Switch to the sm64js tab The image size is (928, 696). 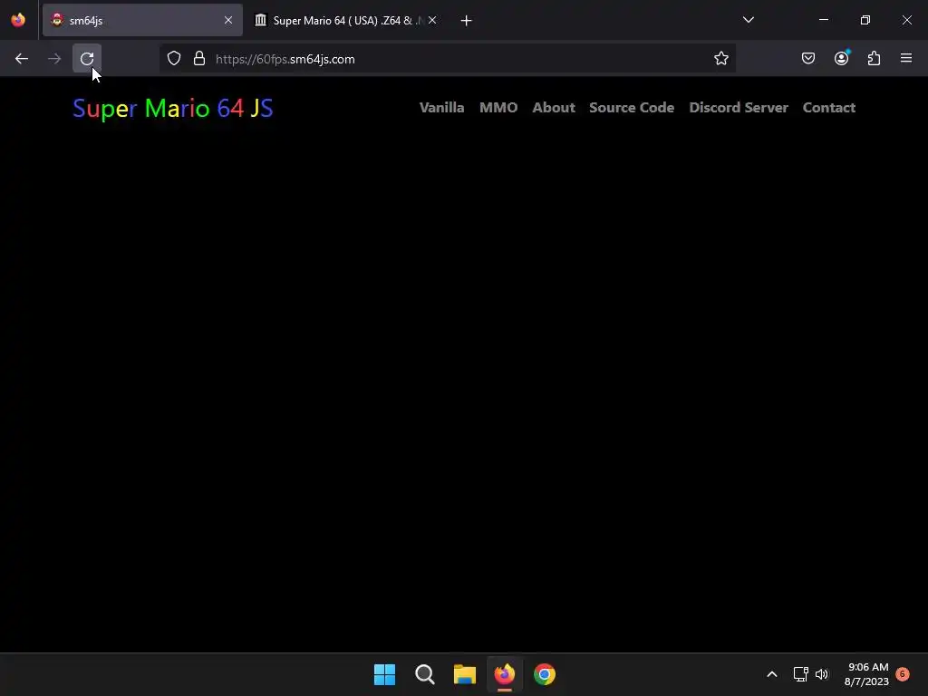142,20
